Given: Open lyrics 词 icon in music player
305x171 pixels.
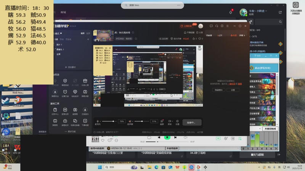Looking at the screenshot, I should click(x=233, y=138).
